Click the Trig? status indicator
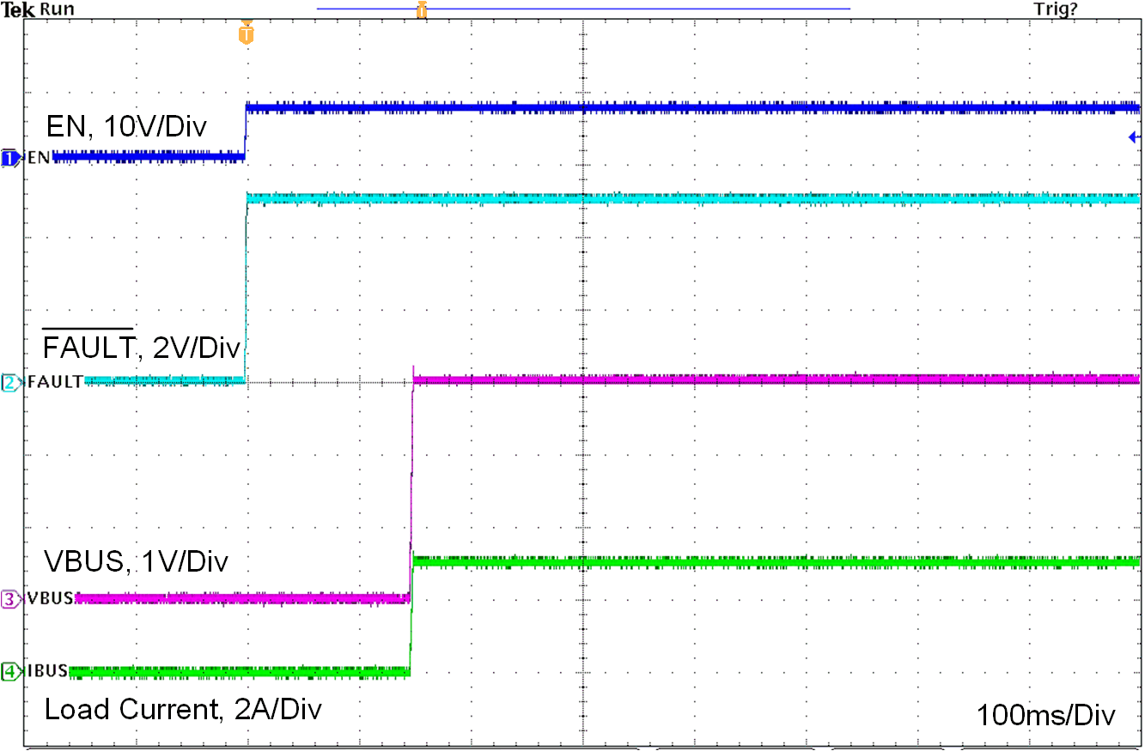This screenshot has height=751, width=1145. pos(1058,8)
